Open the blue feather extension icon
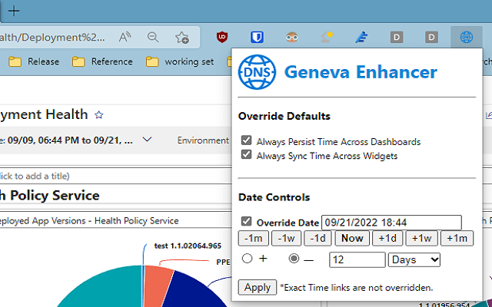Viewport: 492px width, 307px height. [x=361, y=38]
